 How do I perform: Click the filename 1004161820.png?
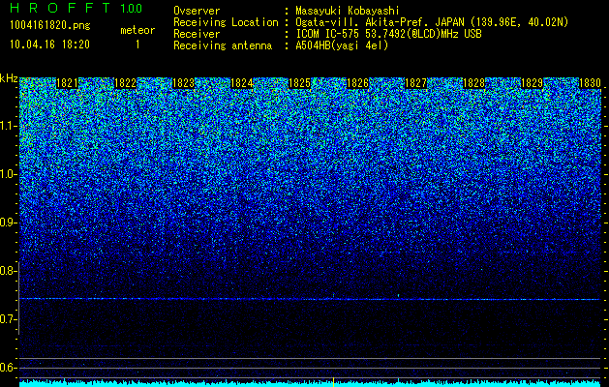click(49, 26)
